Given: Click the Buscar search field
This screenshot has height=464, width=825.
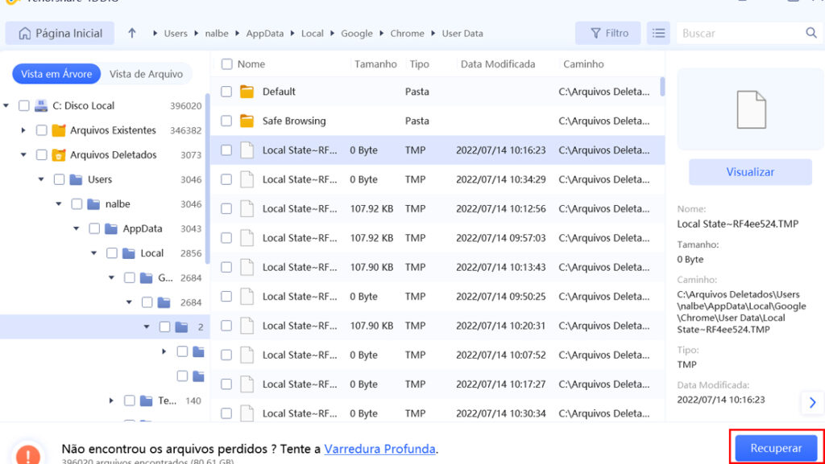Looking at the screenshot, I should tap(740, 33).
